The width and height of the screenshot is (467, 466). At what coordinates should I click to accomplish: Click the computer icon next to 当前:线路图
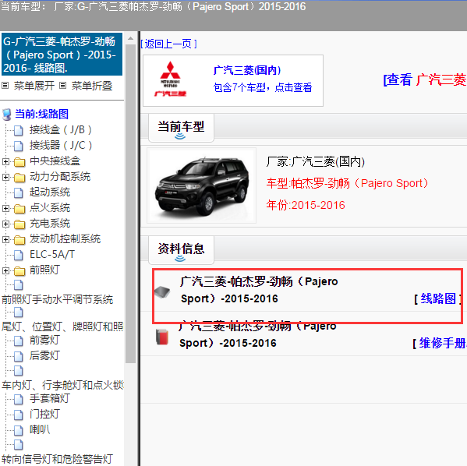pyautogui.click(x=6, y=115)
